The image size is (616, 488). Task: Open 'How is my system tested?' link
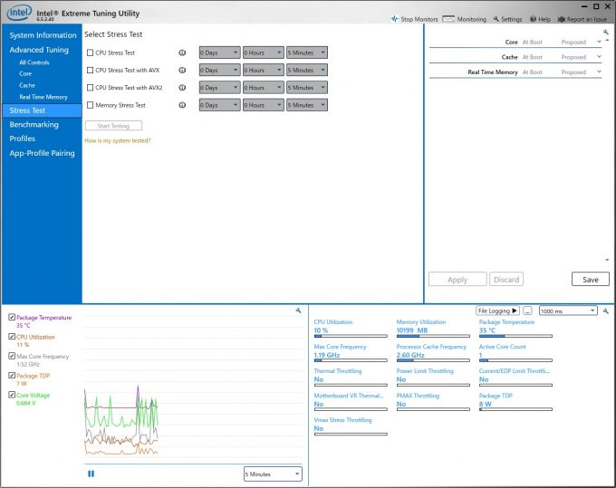pos(118,140)
